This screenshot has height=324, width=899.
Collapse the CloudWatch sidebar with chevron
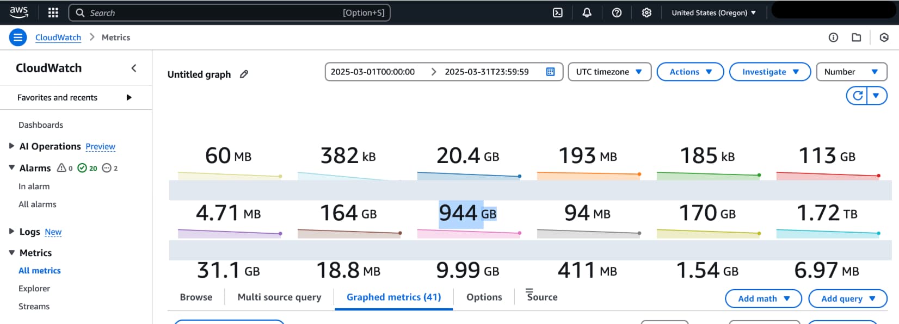click(x=134, y=68)
